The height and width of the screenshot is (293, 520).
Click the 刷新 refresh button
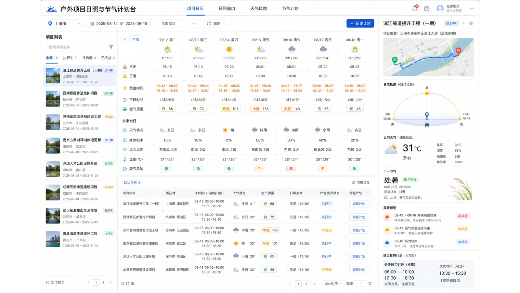pos(214,23)
